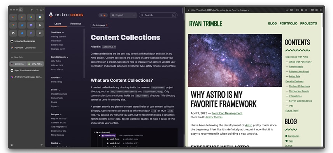The height and width of the screenshot is (153, 333).
Task: Collapse the newsletter/ folder in file tree
Action: (x=100, y=135)
